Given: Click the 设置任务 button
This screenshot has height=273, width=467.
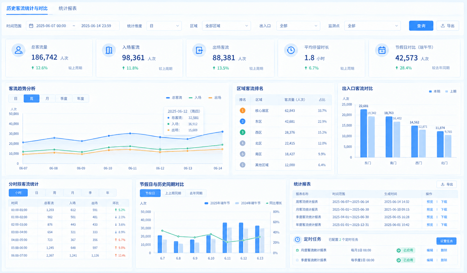Looking at the screenshot, I should [446, 241].
